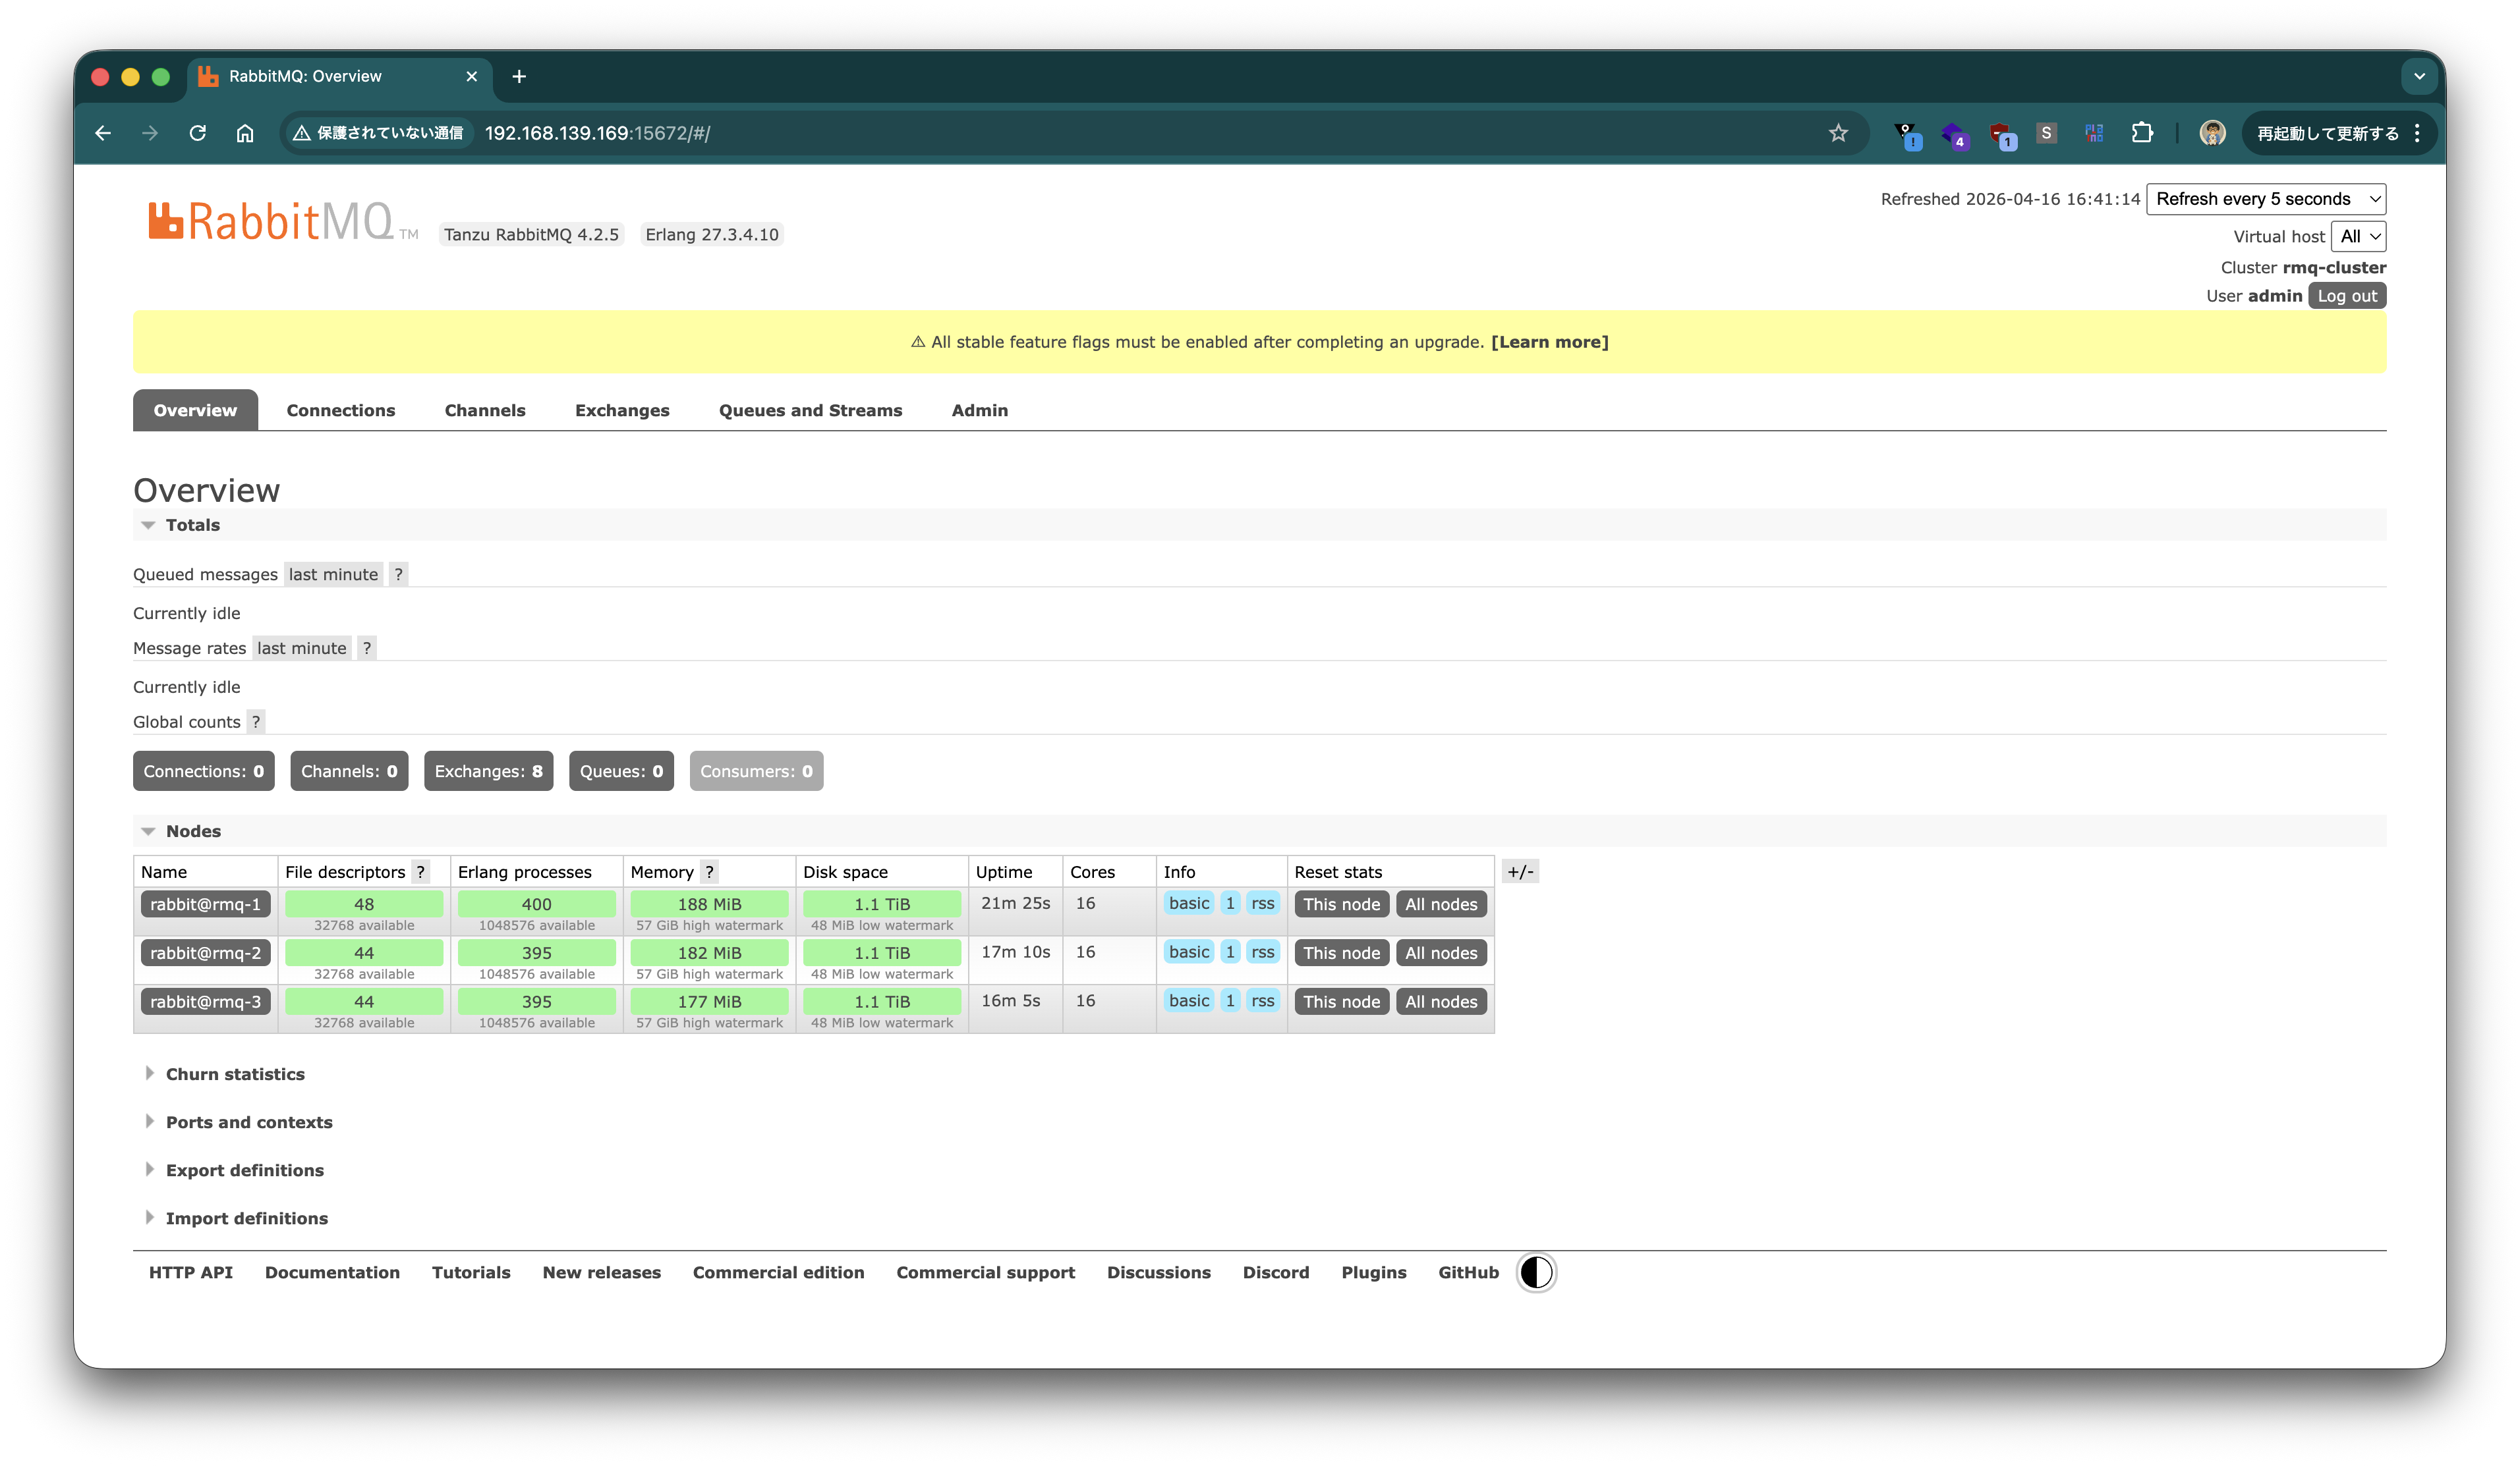Switch to the Channels tab
Screen dimensions: 2520x1466
point(485,410)
